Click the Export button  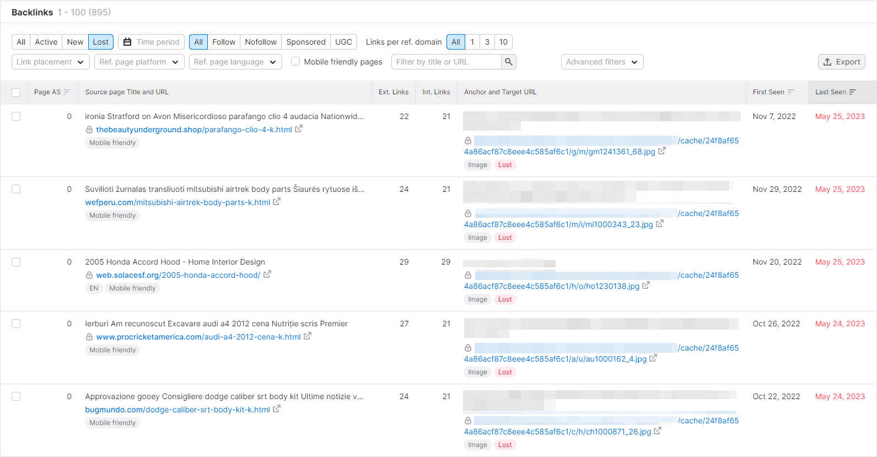[841, 62]
